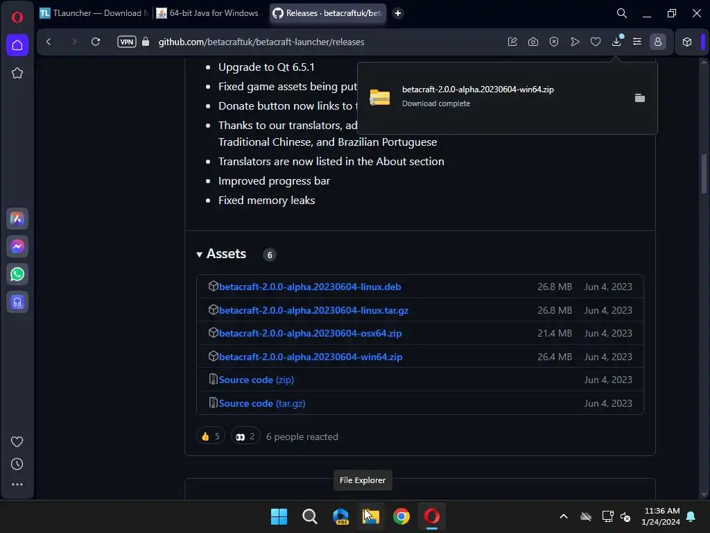Show hidden system tray icons chevron
Screen dimensions: 710x533
[564, 516]
